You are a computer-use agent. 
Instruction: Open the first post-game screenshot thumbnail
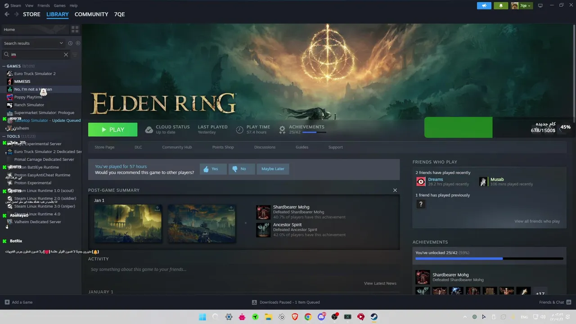click(x=128, y=224)
